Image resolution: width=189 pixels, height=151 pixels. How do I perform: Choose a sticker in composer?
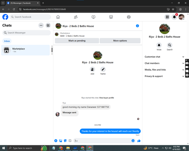(x=65, y=141)
